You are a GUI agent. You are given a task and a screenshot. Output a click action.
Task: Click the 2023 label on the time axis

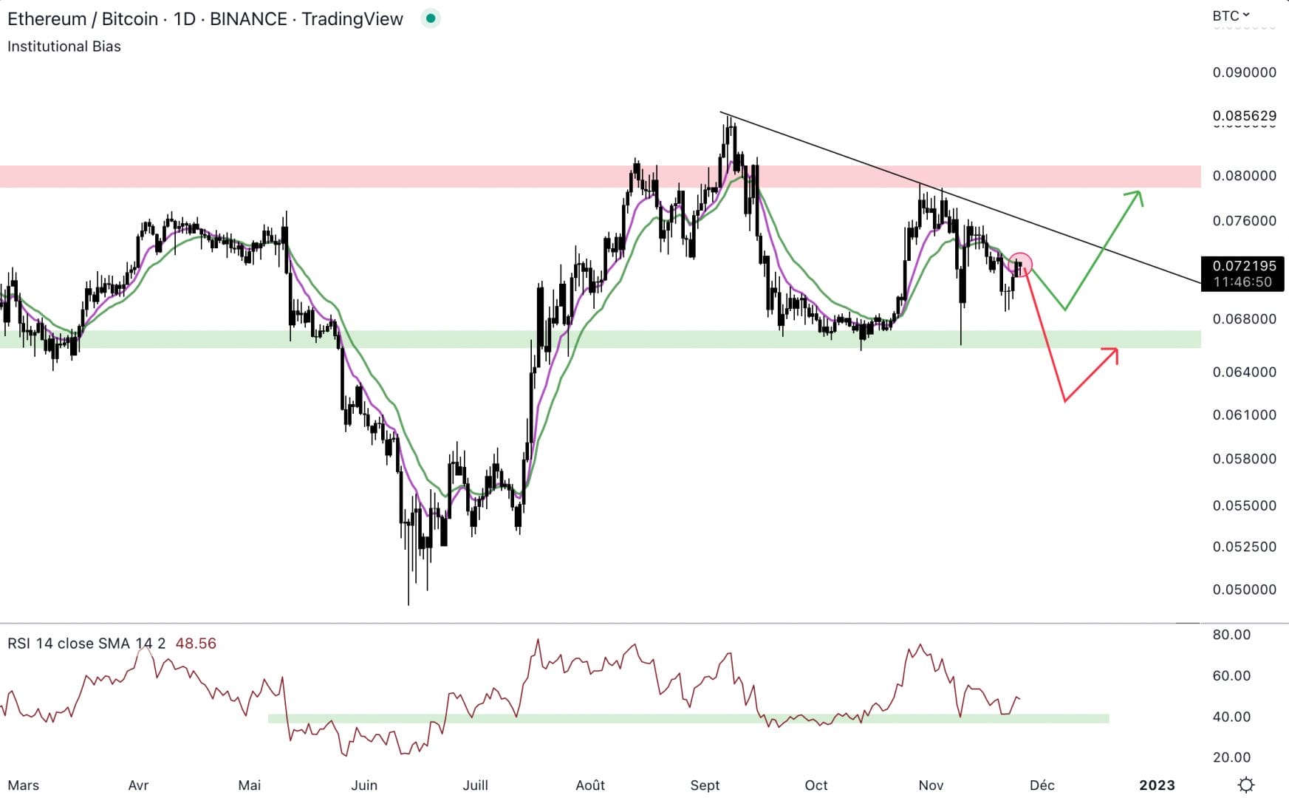[1158, 785]
